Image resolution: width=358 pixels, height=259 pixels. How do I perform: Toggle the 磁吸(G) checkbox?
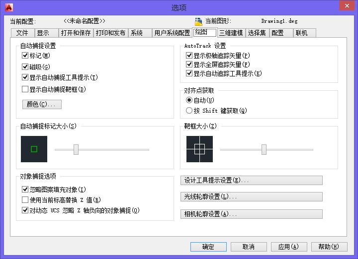(25, 67)
